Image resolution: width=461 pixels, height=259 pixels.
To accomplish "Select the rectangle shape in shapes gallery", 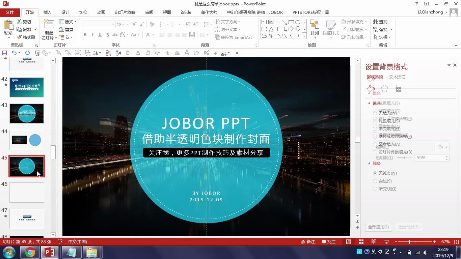I will [x=291, y=22].
